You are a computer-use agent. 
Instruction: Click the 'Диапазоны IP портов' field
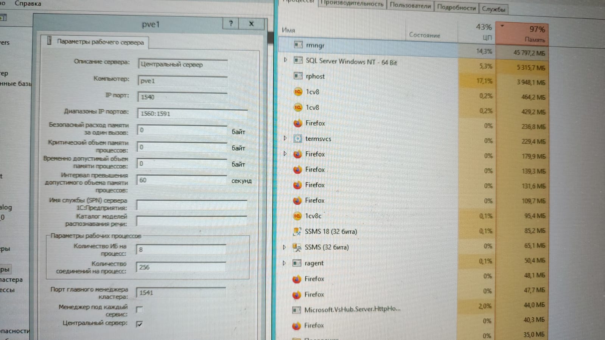pyautogui.click(x=193, y=114)
